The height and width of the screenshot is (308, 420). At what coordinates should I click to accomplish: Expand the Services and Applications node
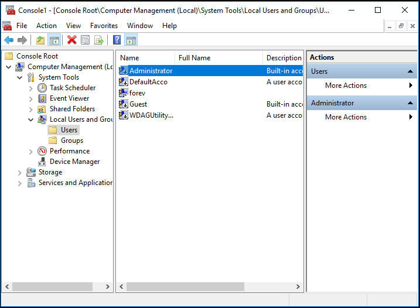point(19,183)
